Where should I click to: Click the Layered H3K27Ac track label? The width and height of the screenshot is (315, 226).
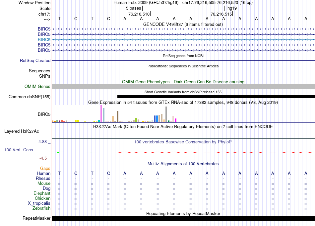(22, 131)
